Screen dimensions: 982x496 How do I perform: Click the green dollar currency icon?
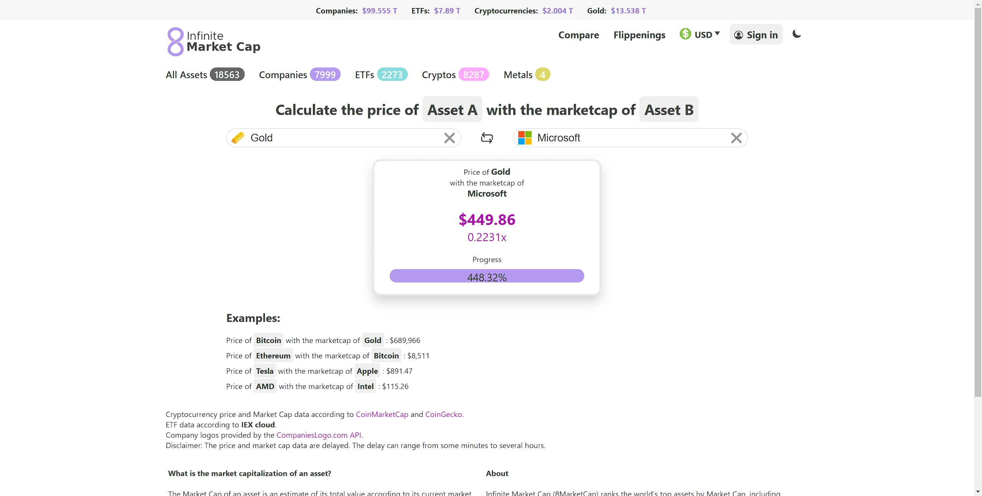tap(685, 34)
